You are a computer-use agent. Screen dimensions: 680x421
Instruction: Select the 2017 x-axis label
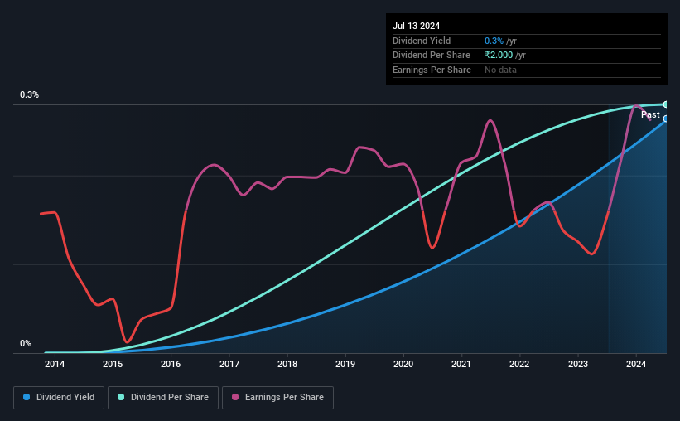pyautogui.click(x=229, y=364)
